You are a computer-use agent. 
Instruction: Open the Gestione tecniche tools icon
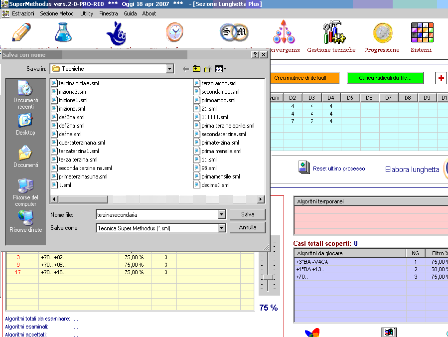334,32
